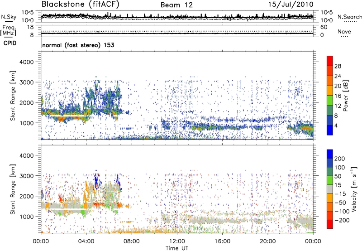Click the 3000 tick on the velocity panel axis
This screenshot has height=251, width=362.
pos(26,176)
